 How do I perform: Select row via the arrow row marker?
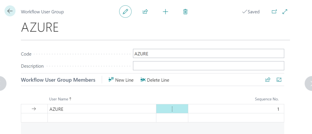34,109
